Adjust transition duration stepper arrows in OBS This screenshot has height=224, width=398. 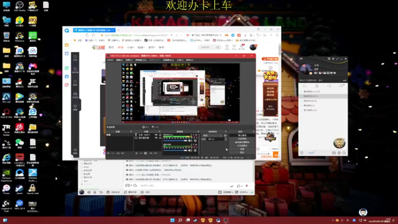[x=226, y=139]
